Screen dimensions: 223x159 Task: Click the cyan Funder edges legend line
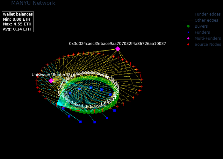[188, 14]
